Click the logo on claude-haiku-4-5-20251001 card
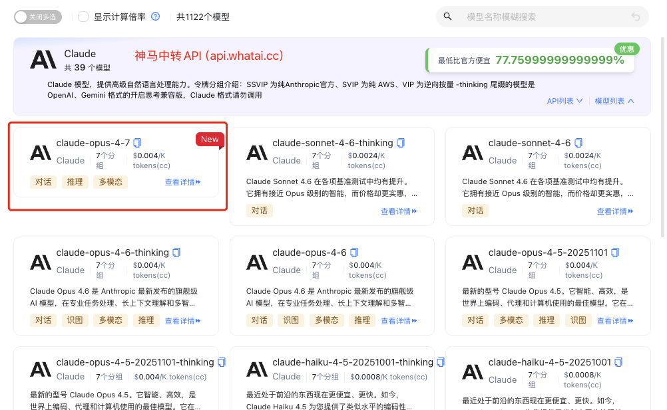 [x=473, y=372]
